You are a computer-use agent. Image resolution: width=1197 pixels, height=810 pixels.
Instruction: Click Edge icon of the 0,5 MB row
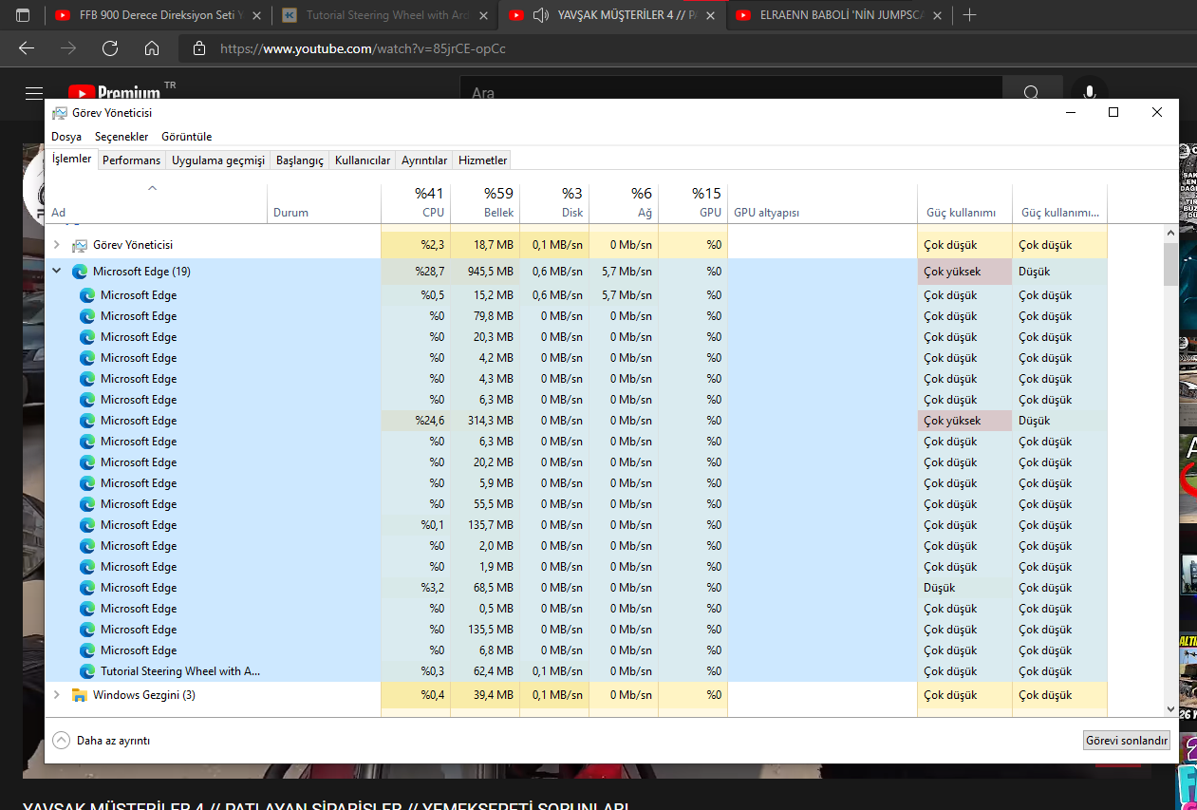tap(87, 609)
